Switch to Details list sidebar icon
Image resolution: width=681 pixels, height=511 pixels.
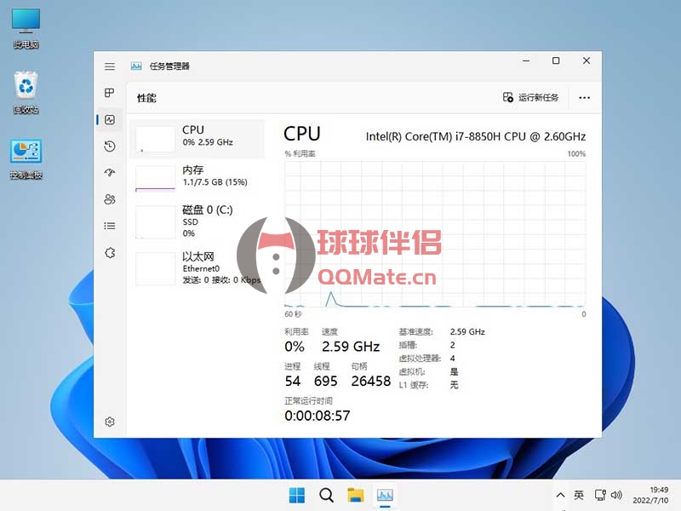[x=110, y=226]
